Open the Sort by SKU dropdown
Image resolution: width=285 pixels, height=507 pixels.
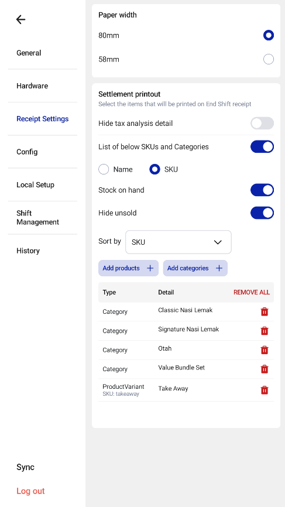(x=178, y=242)
